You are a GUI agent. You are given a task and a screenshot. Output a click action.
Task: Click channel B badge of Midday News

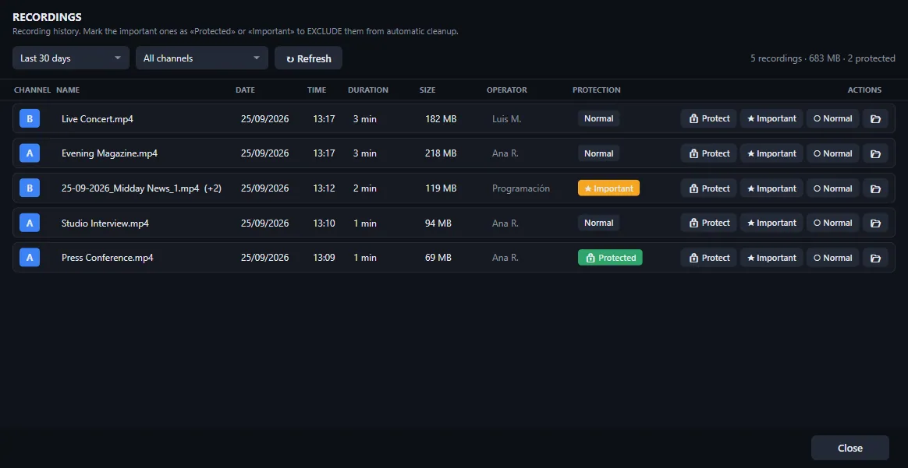pos(30,188)
